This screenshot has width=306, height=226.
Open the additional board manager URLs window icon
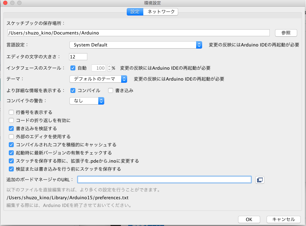click(260, 180)
